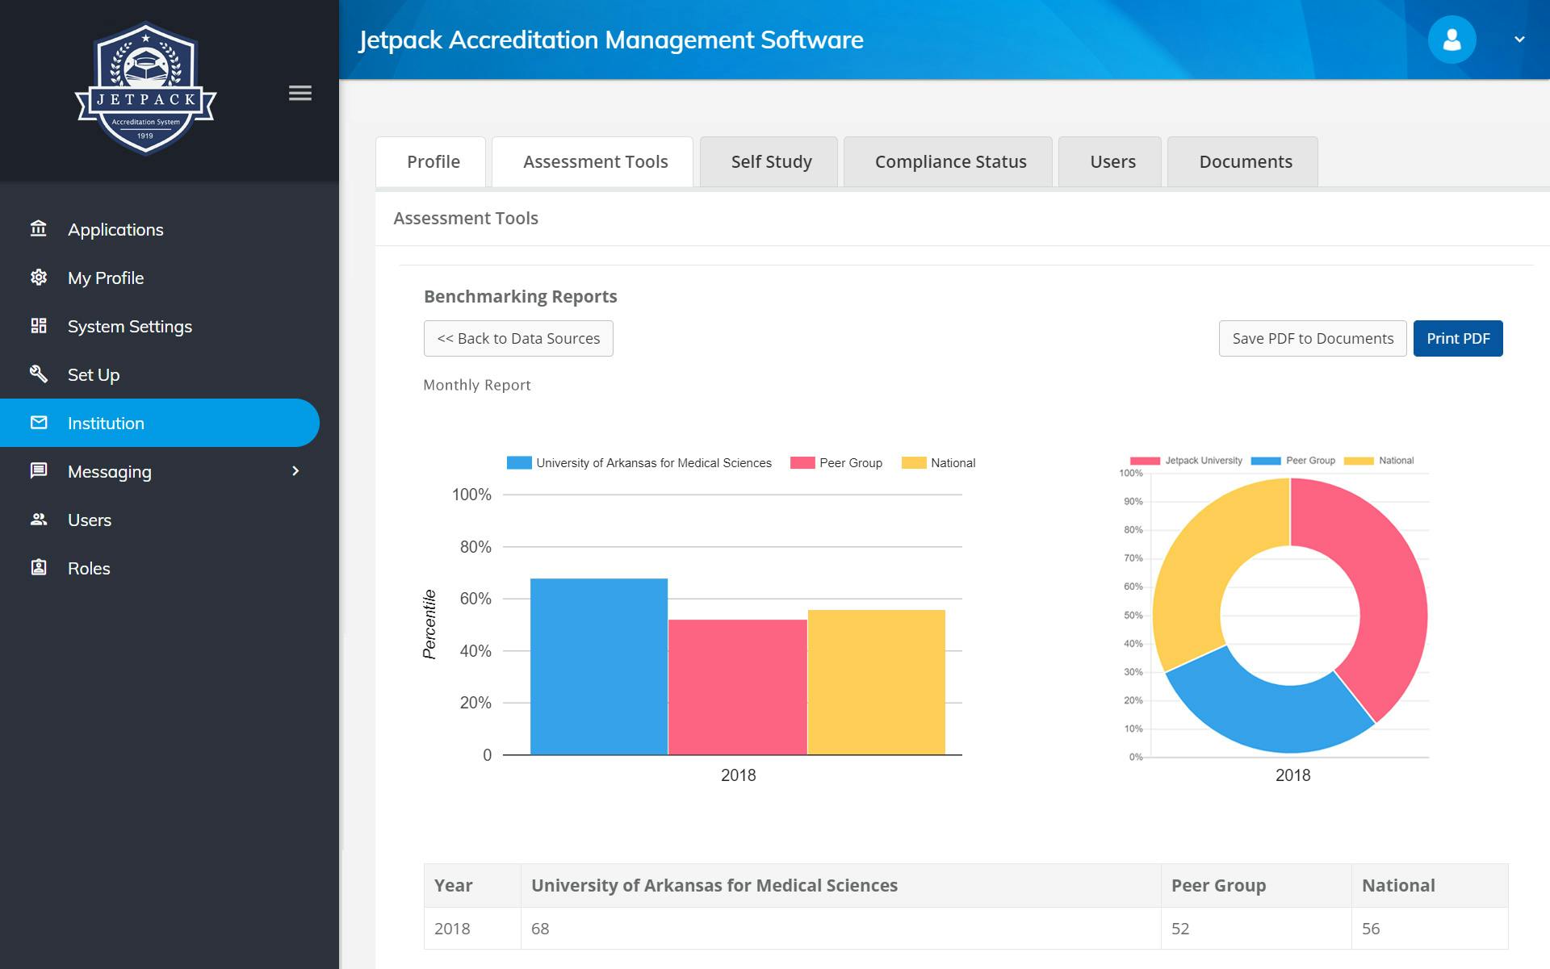1550x969 pixels.
Task: Click the System Settings grid icon
Action: click(x=38, y=326)
